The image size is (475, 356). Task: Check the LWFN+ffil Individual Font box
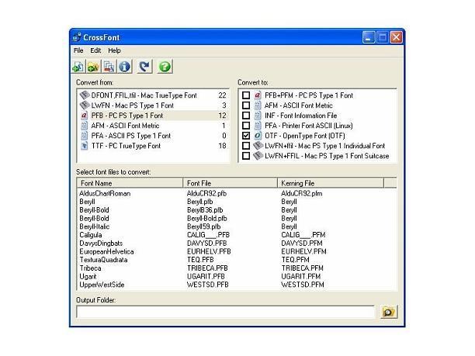pos(246,146)
